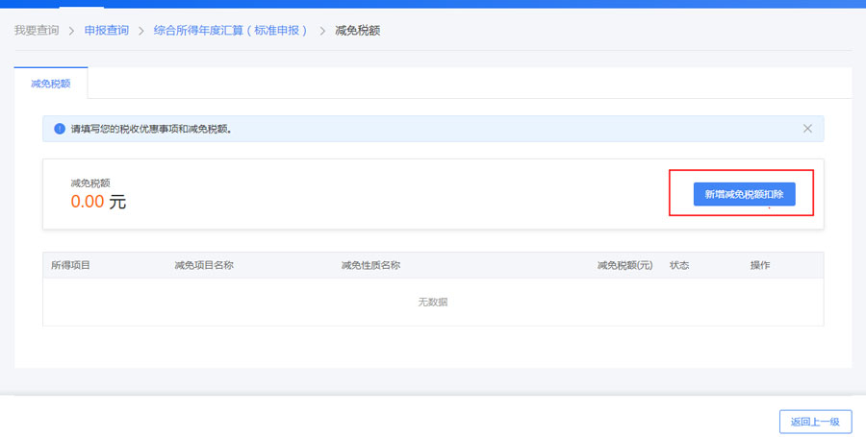This screenshot has width=866, height=437.
Task: Click the 减免项目名称 column header
Action: click(x=204, y=265)
